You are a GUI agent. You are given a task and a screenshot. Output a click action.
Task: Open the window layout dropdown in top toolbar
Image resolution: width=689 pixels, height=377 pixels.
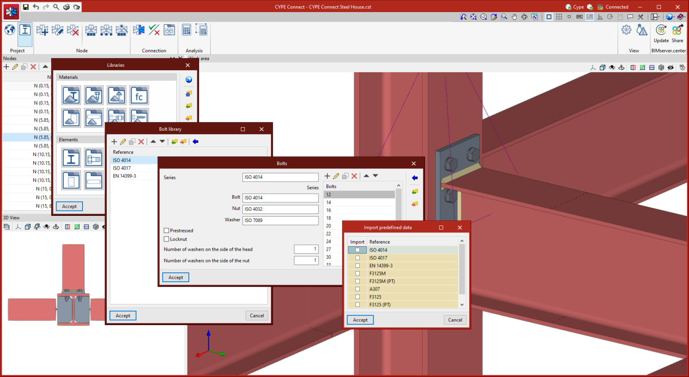click(655, 17)
